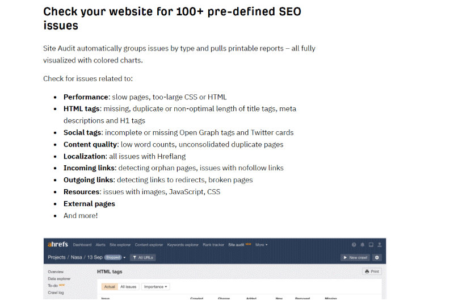Click the 'External pages' list item
Viewport: 454px width, 301px height.
(x=89, y=204)
